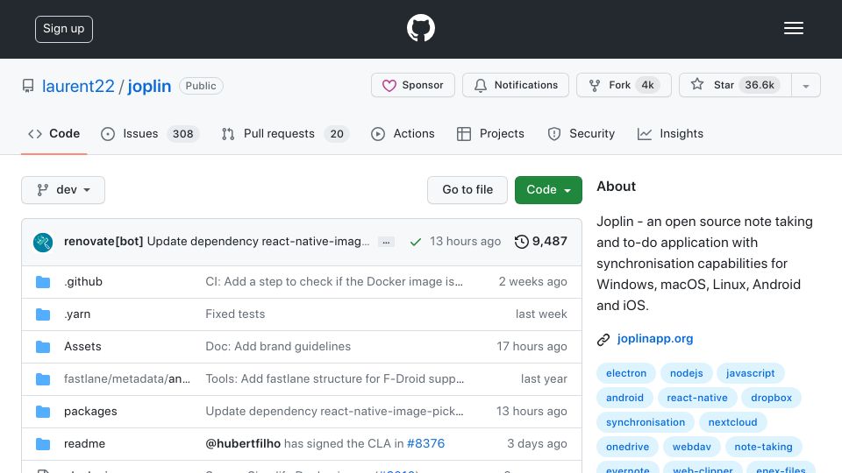Select the synchronisation topic tag
This screenshot has width=842, height=473.
pyautogui.click(x=646, y=422)
